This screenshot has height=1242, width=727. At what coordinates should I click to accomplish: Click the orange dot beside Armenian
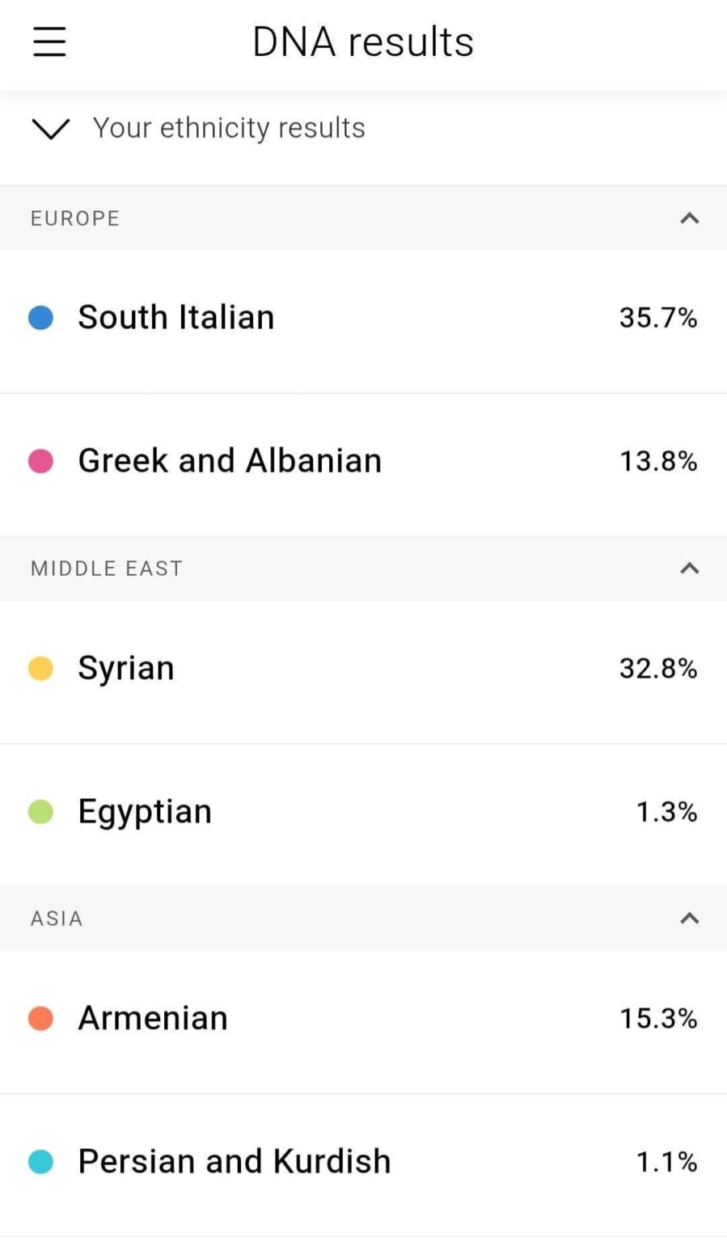click(x=40, y=1019)
